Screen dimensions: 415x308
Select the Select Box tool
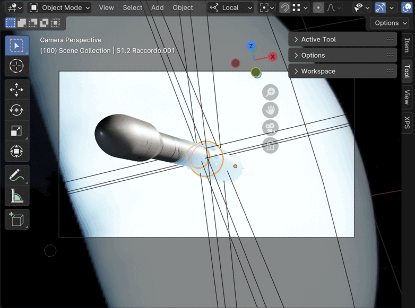pyautogui.click(x=16, y=46)
